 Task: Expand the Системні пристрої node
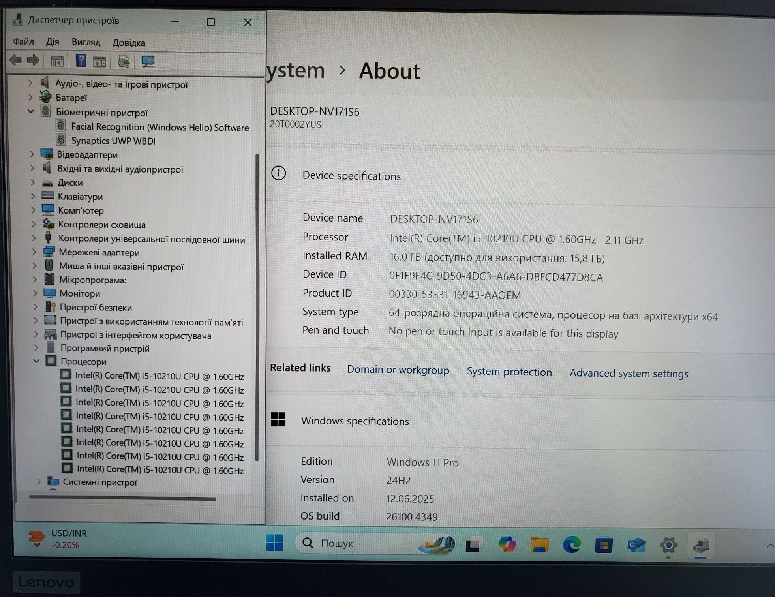[x=38, y=481]
